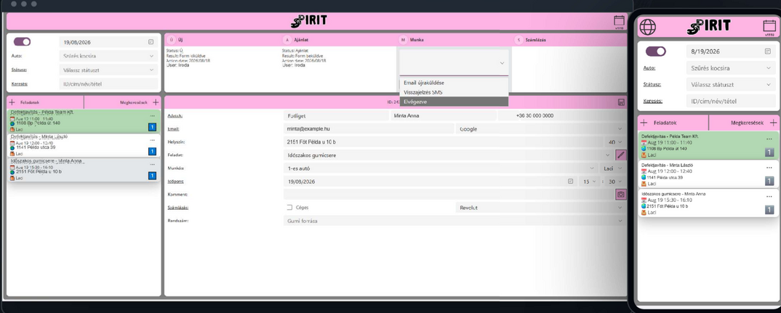The height and width of the screenshot is (313, 781).
Task: Open the Laci worker dropdown in form
Action: point(613,168)
